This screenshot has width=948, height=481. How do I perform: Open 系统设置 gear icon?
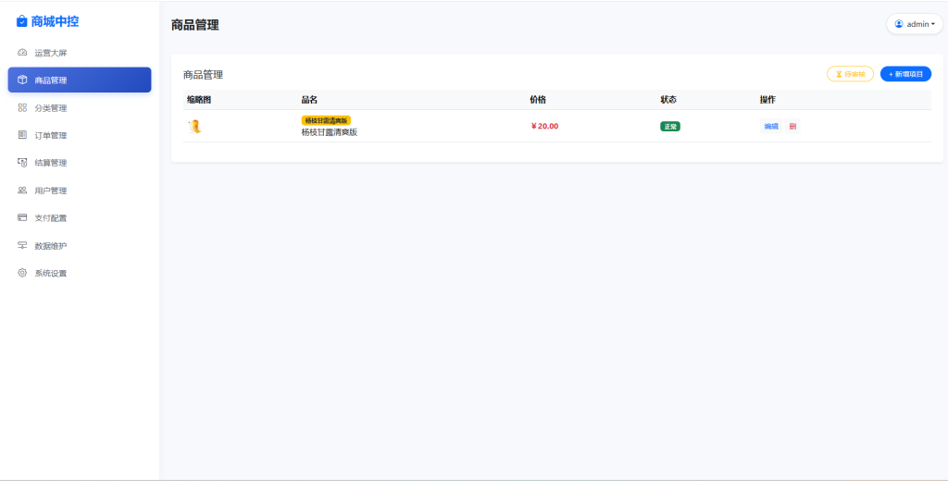click(x=22, y=274)
